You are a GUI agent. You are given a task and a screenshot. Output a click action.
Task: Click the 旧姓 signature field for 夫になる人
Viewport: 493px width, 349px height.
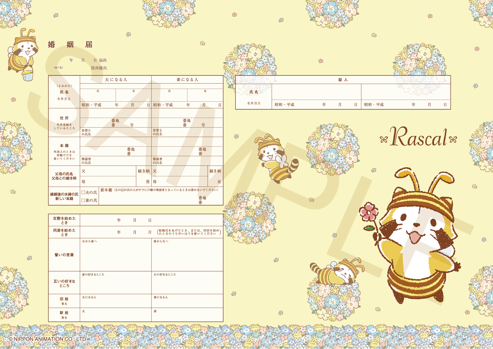click(x=116, y=301)
